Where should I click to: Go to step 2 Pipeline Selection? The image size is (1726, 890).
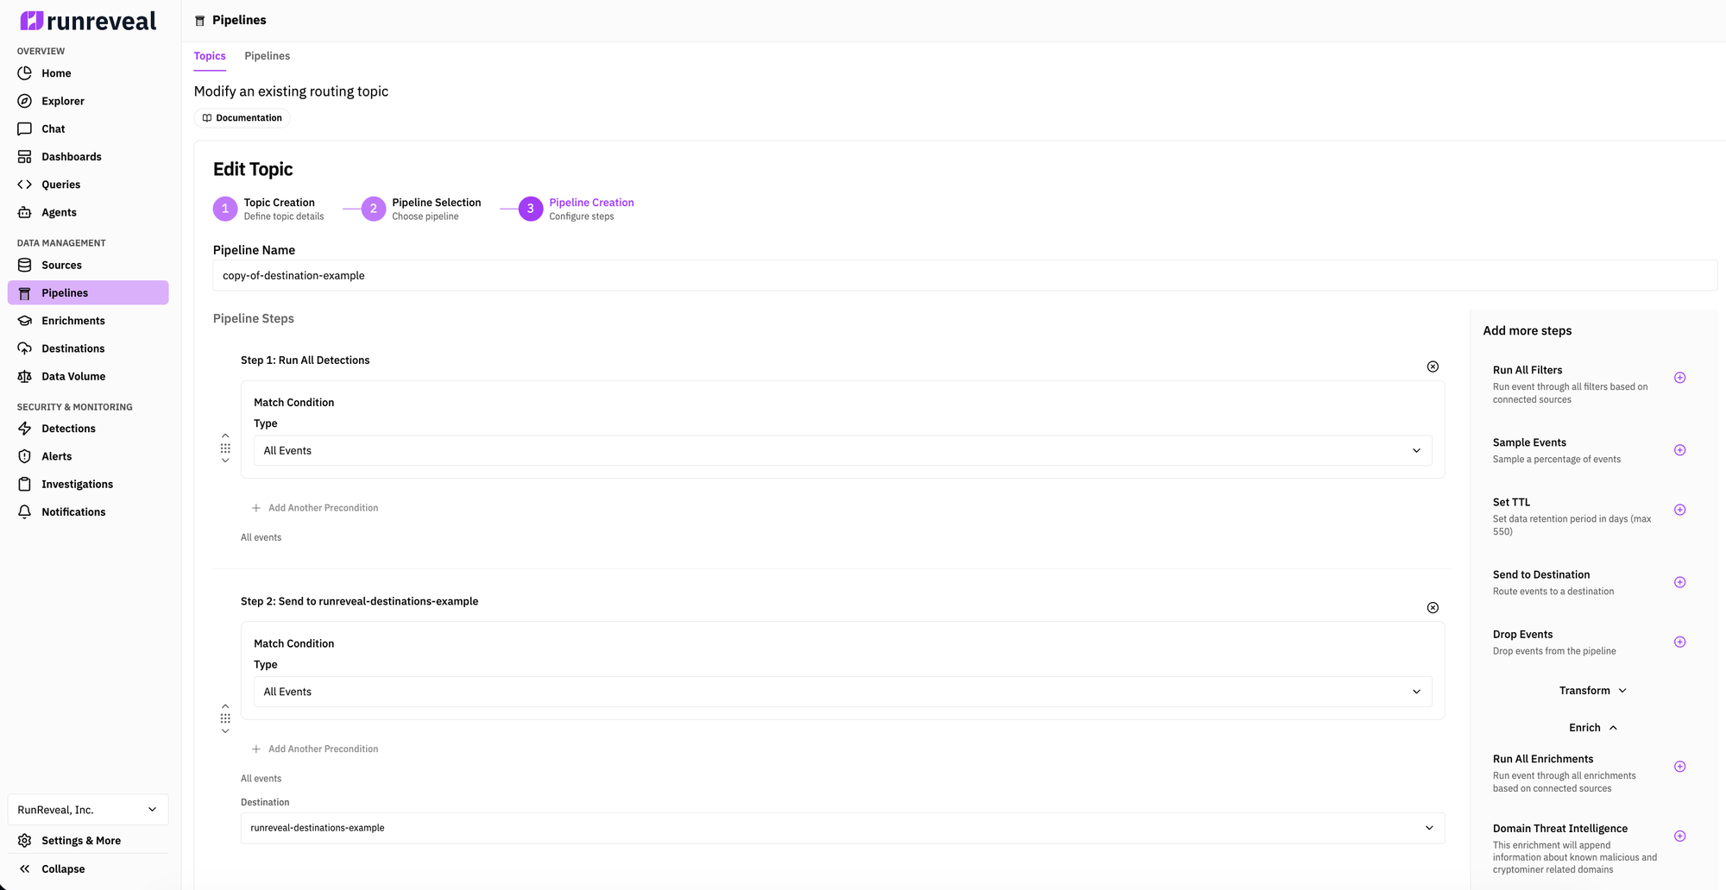click(x=421, y=209)
